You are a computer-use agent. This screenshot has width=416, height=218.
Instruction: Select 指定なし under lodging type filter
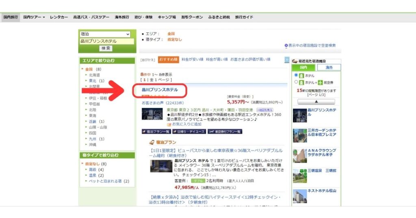tap(93, 164)
